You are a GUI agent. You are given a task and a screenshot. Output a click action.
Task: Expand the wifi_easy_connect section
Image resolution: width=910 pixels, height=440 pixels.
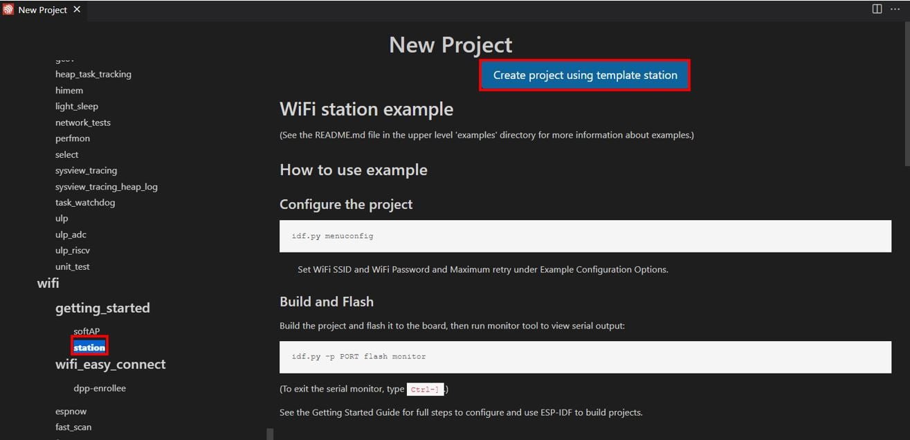(x=111, y=364)
